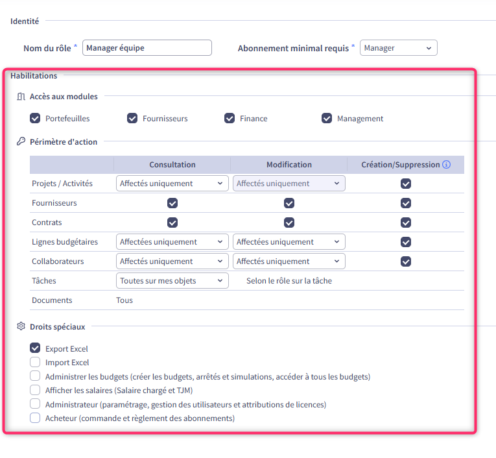Click the Abonnement minimal requis label

tap(293, 48)
